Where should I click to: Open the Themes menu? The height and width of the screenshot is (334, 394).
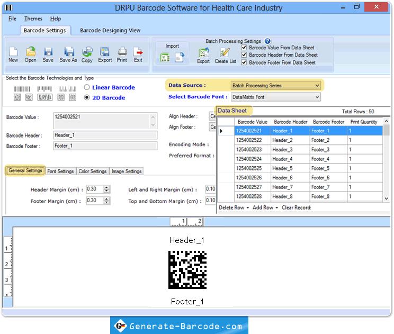[x=33, y=19]
